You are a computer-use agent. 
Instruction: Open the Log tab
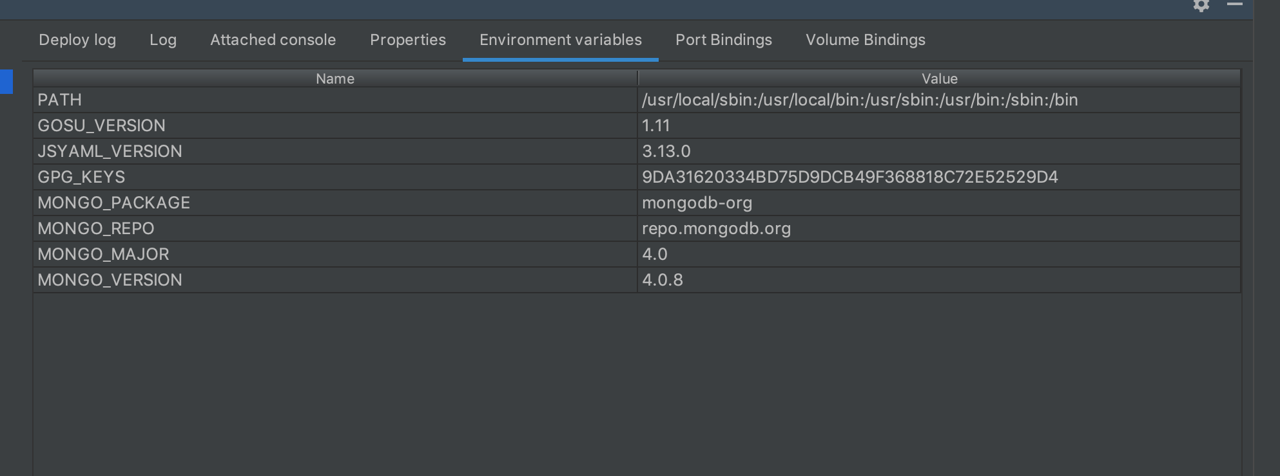pyautogui.click(x=163, y=40)
